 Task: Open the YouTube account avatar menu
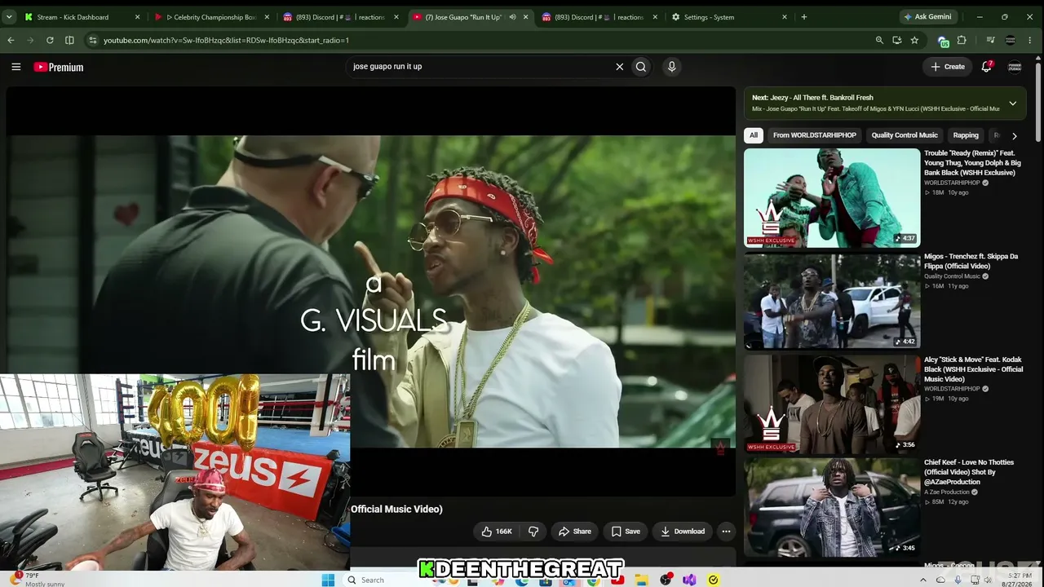[x=1015, y=67]
